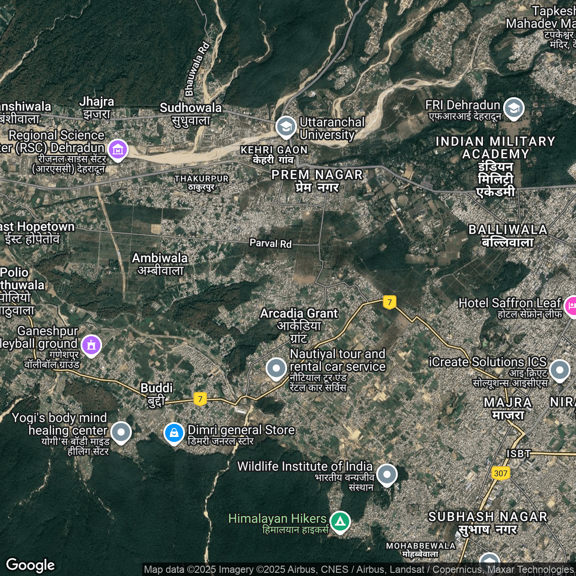Click the Parval Rd road label
This screenshot has height=576, width=576.
pos(270,243)
